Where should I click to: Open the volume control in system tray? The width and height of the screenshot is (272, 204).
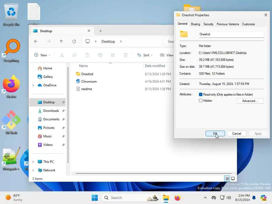pyautogui.click(x=229, y=198)
